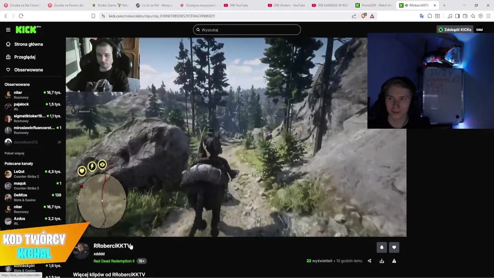Screen dimensions: 494x278
Task: Click the KICK logo
Action: 28,30
